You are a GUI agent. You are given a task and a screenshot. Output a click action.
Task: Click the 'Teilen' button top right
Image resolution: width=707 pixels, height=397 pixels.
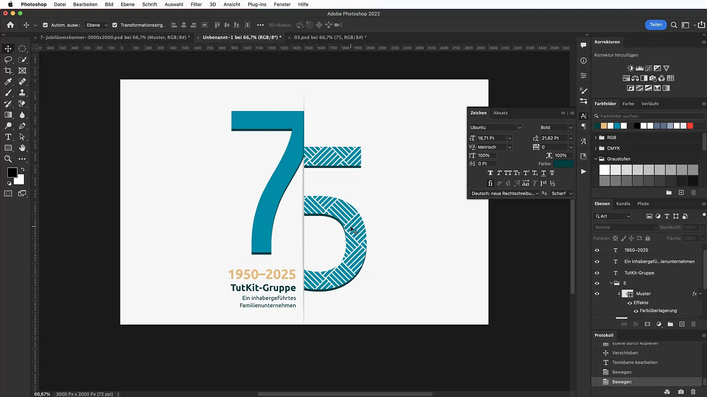click(656, 25)
